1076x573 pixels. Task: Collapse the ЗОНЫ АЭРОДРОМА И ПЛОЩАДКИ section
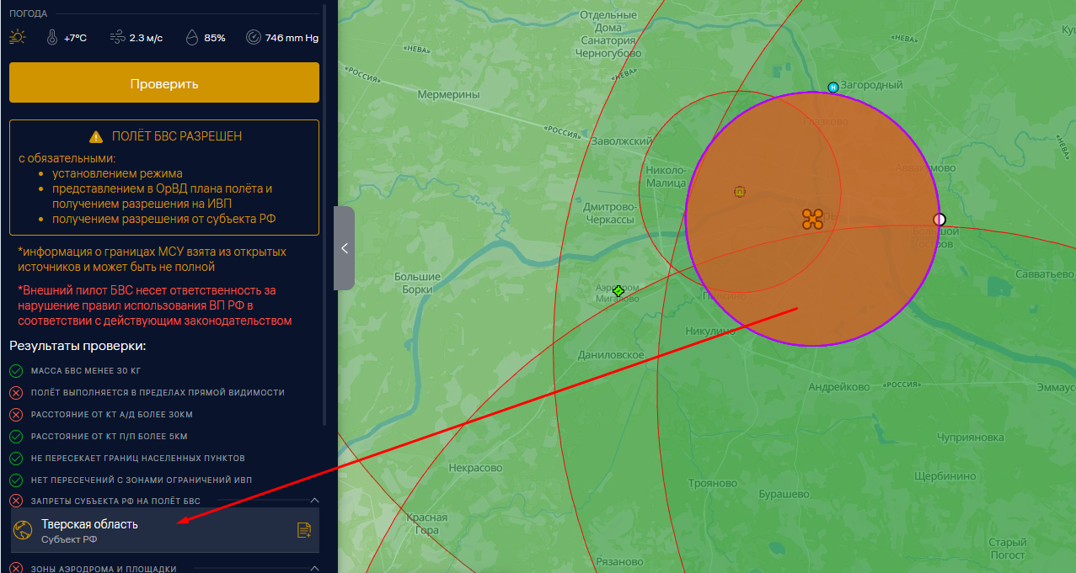[x=314, y=569]
